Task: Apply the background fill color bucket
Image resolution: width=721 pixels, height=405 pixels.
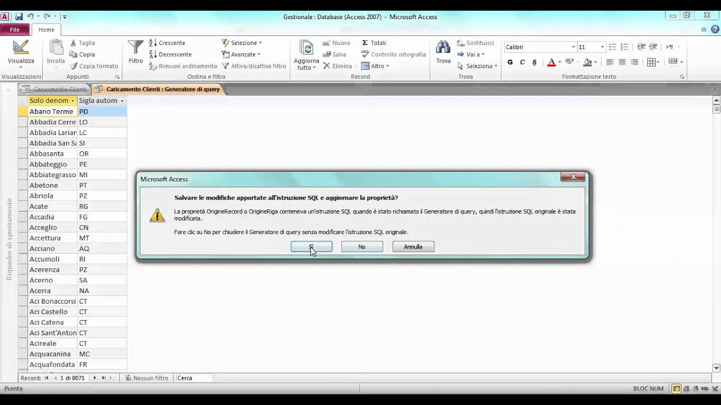Action: tap(588, 62)
